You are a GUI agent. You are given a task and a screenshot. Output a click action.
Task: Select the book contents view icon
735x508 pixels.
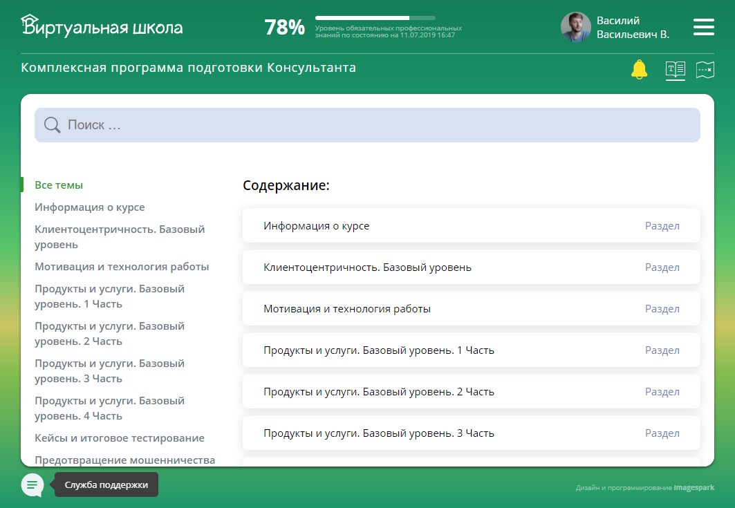pos(676,70)
